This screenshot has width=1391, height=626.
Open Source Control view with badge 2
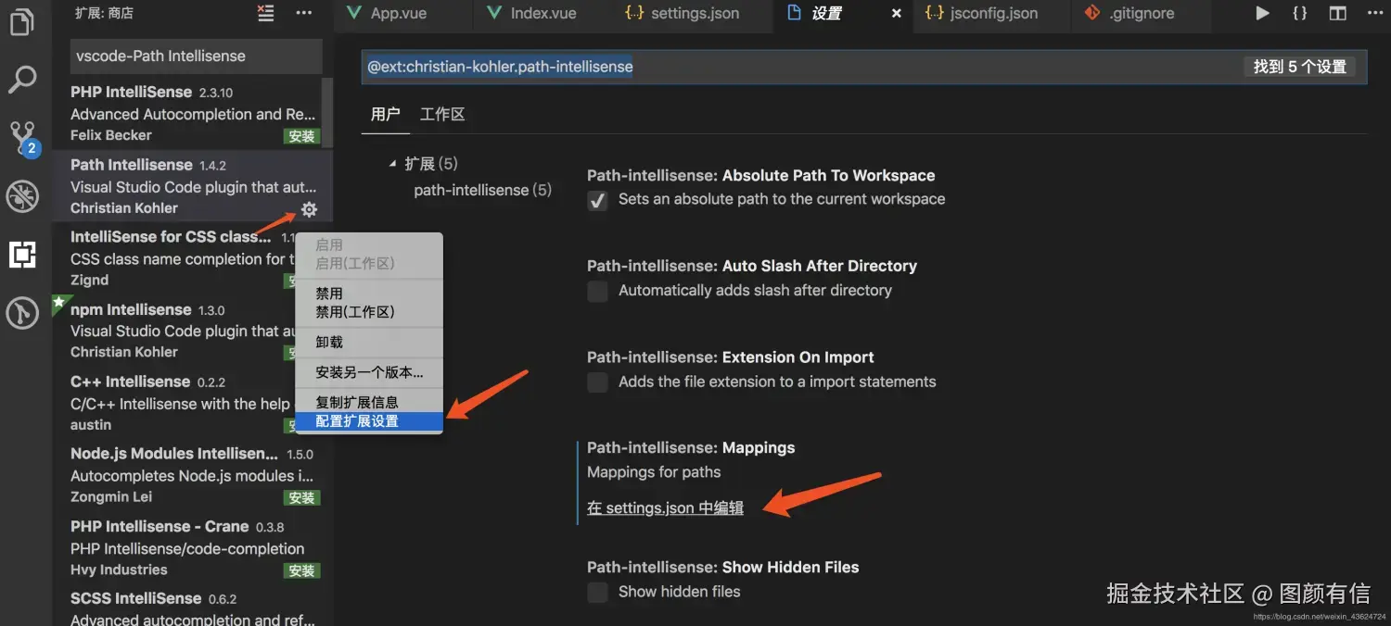23,138
